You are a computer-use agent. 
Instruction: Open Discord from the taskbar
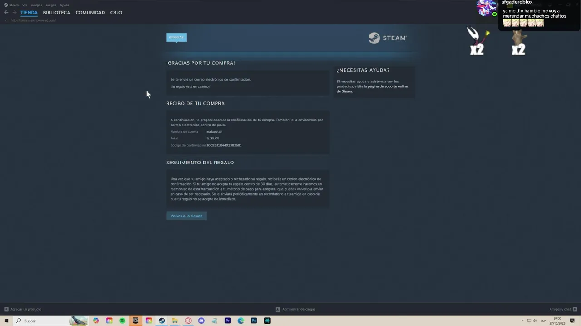[x=202, y=321]
